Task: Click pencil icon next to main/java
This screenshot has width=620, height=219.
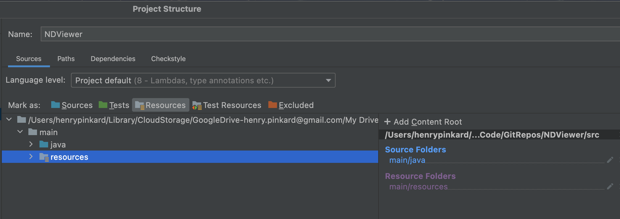Action: pyautogui.click(x=610, y=160)
